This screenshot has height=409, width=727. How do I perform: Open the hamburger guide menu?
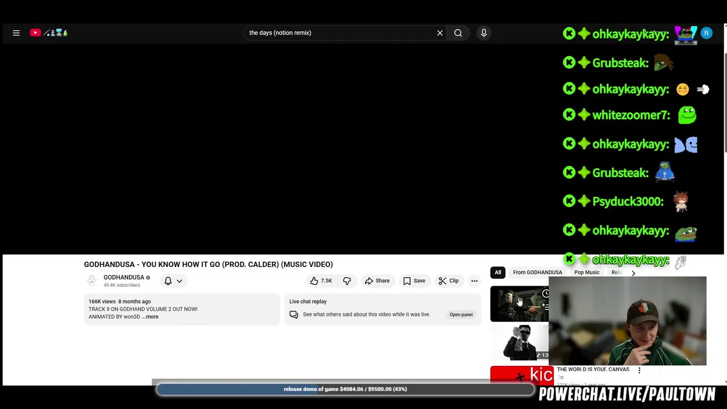[16, 33]
